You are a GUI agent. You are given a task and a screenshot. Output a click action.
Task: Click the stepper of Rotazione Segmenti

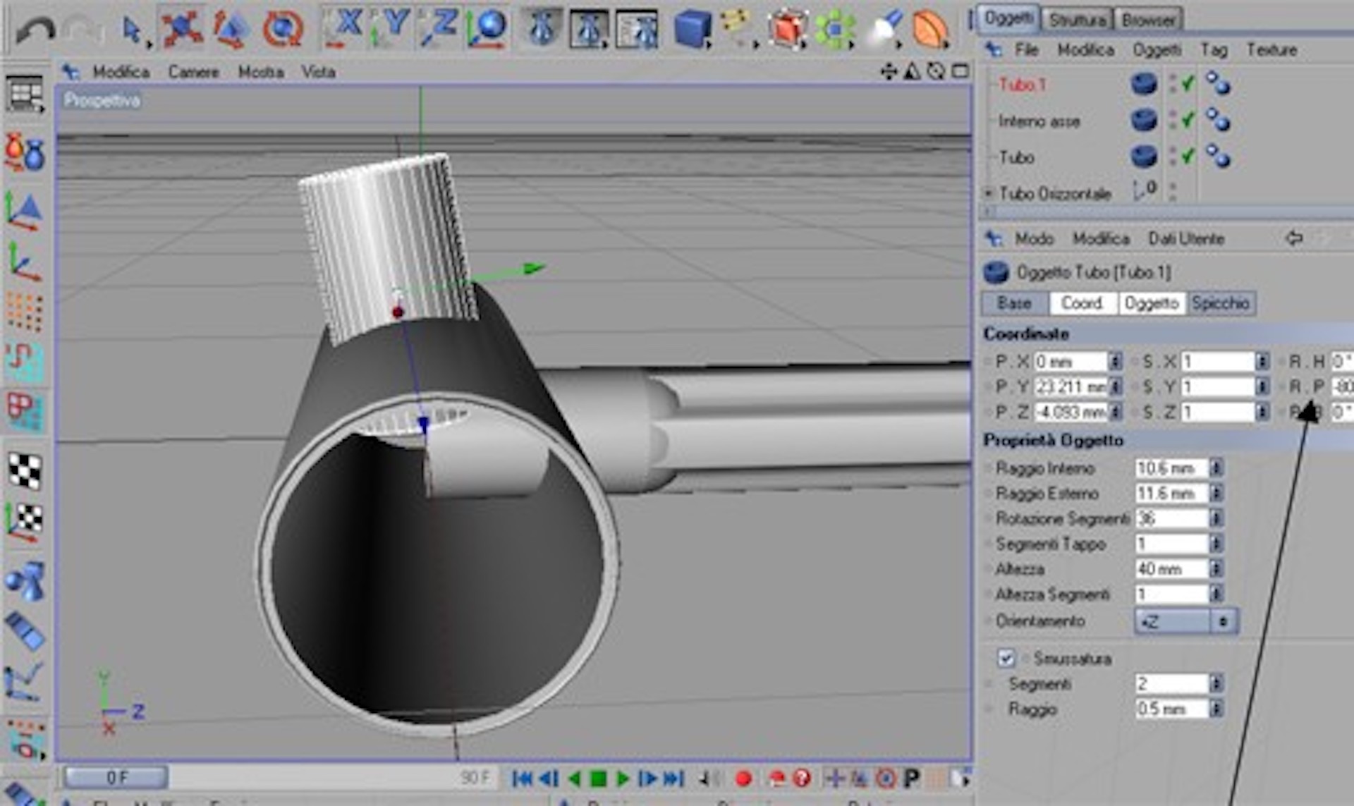click(x=1216, y=518)
